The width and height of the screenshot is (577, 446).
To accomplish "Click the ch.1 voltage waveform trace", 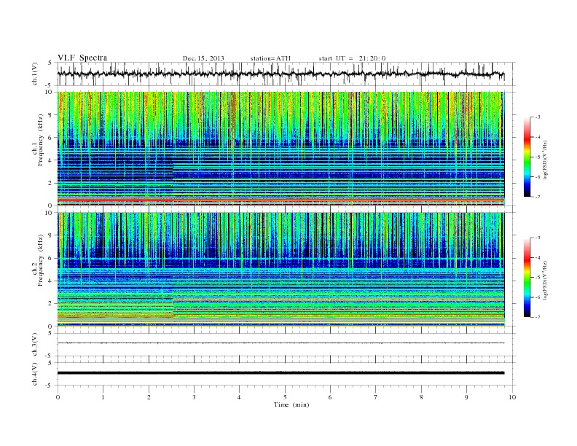I will click(280, 74).
